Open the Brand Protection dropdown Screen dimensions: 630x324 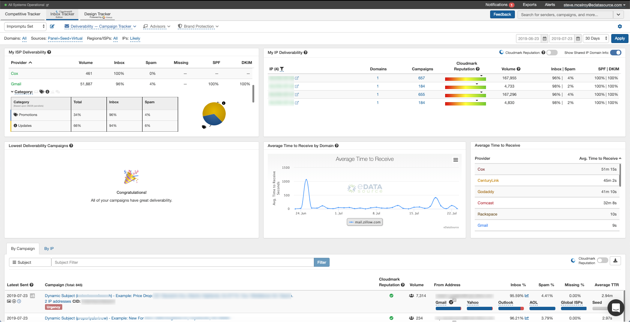(198, 27)
